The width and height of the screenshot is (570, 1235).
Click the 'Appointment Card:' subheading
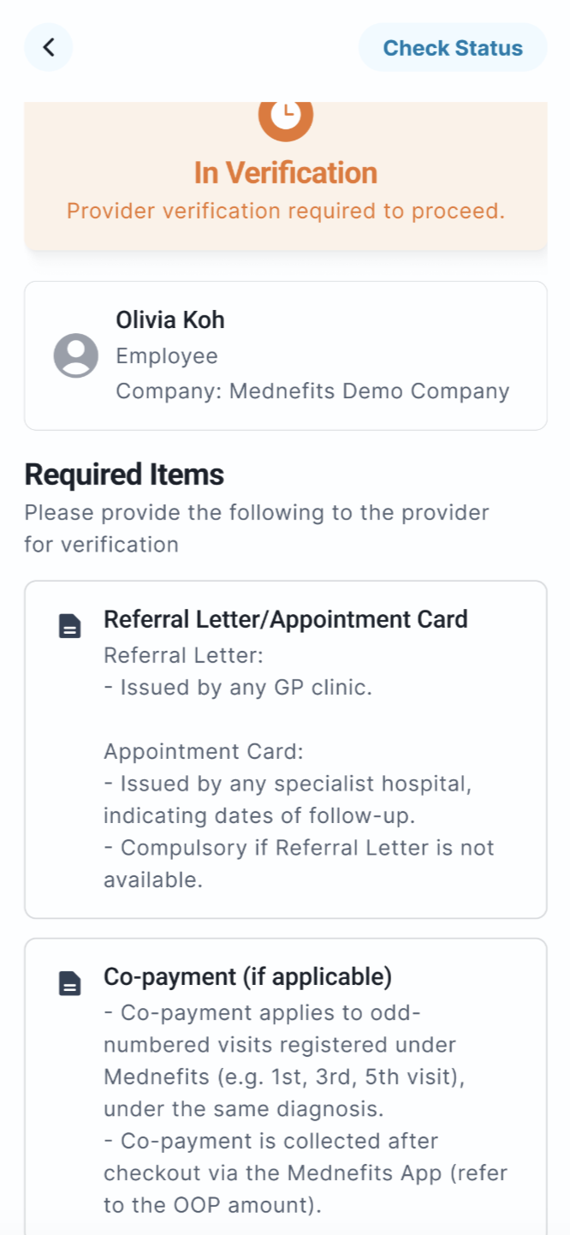[204, 752]
